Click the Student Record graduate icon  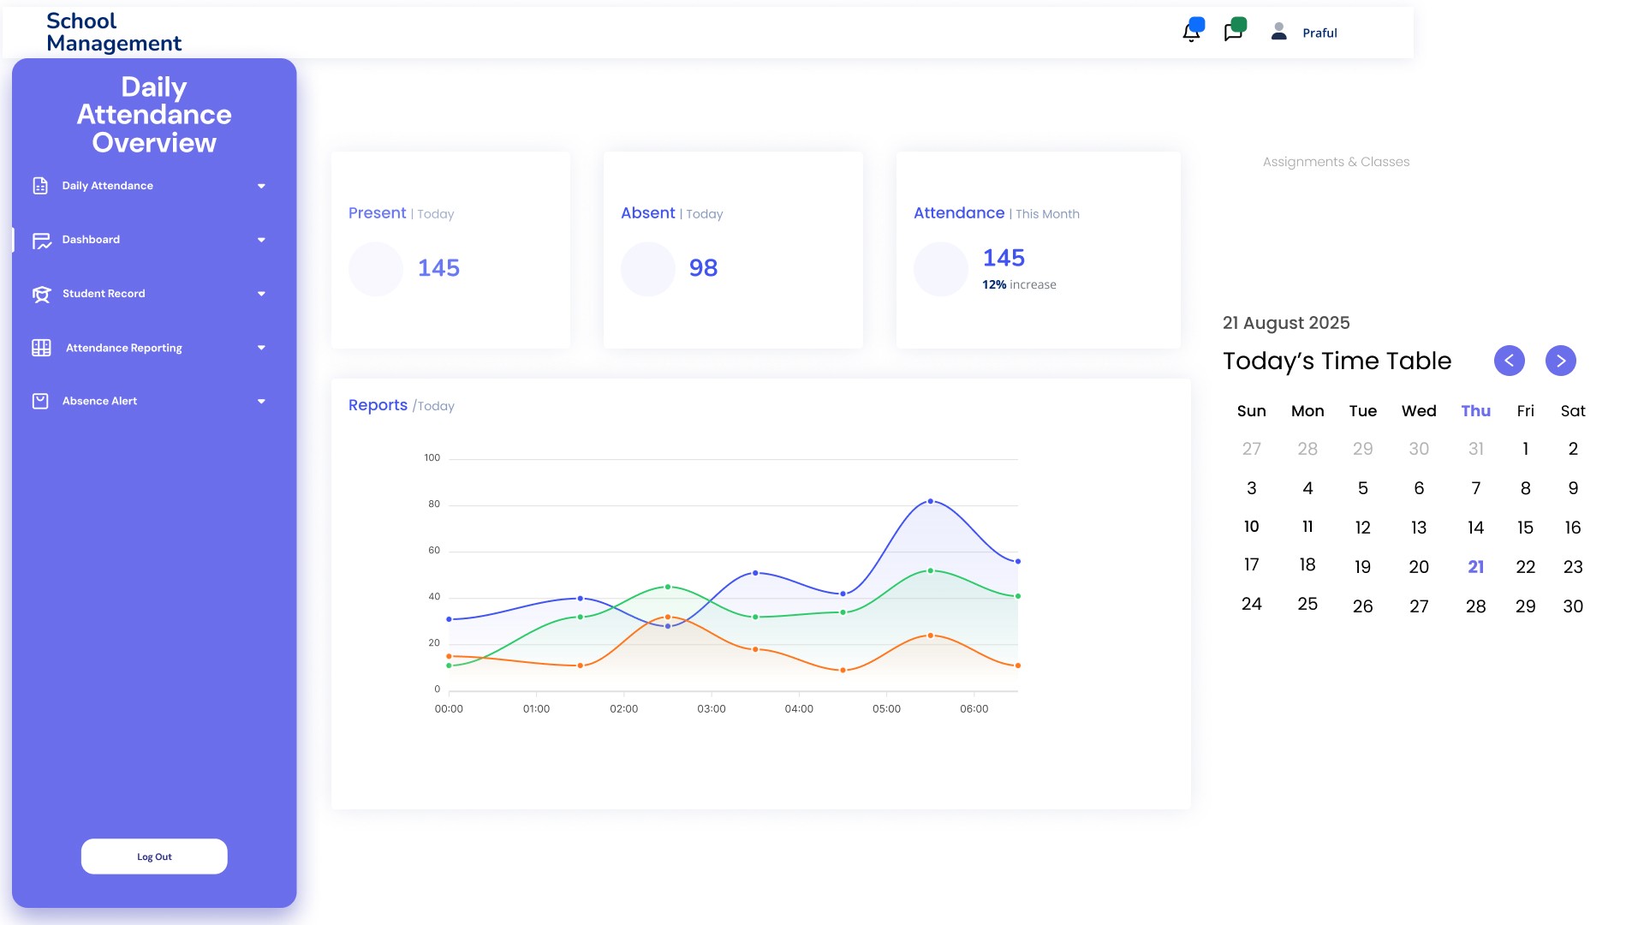point(41,294)
